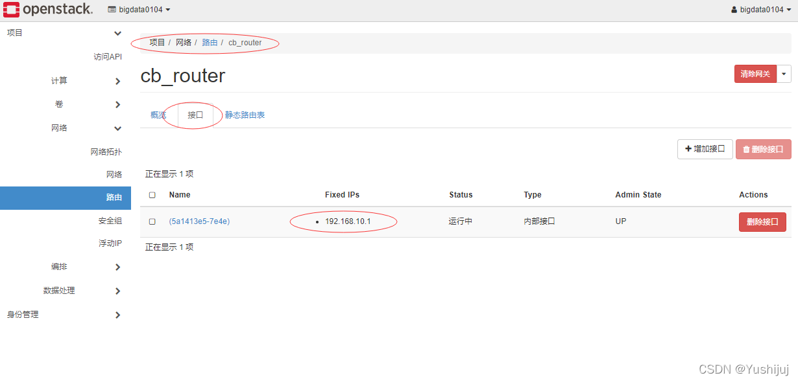798x382 pixels.
Task: Click the red 删除接口 button in the row
Action: (x=762, y=222)
